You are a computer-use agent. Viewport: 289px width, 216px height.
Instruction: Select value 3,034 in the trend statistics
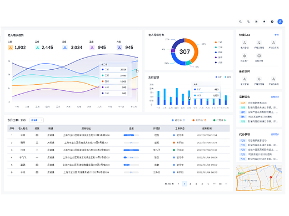(77, 48)
